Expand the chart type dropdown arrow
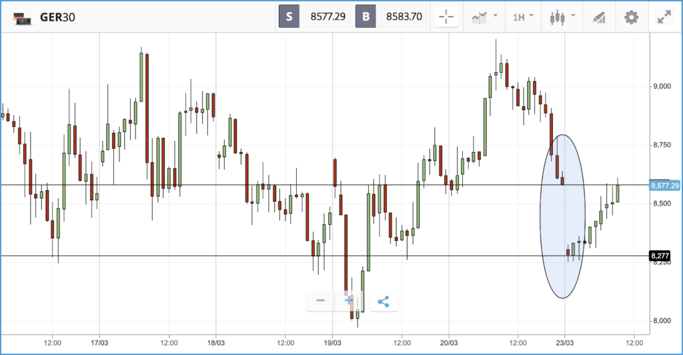Screen dimensions: 683x355 (x=573, y=15)
